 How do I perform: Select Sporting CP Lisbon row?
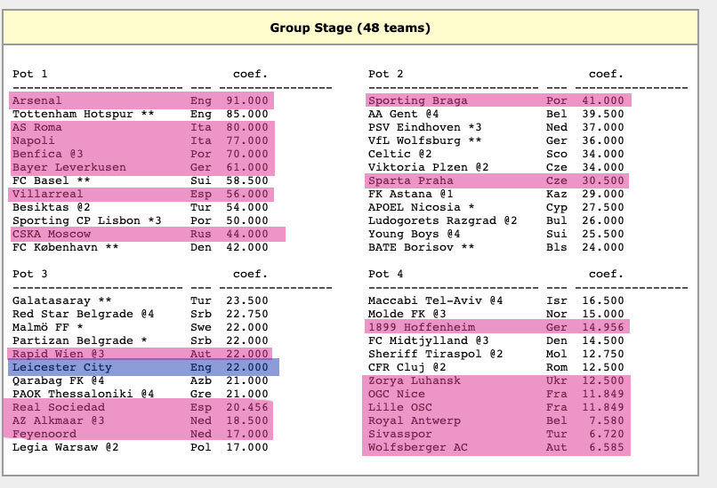140,220
